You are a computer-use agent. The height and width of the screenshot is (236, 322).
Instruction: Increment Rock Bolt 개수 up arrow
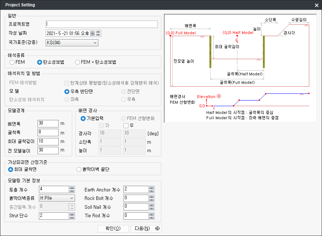151,197
